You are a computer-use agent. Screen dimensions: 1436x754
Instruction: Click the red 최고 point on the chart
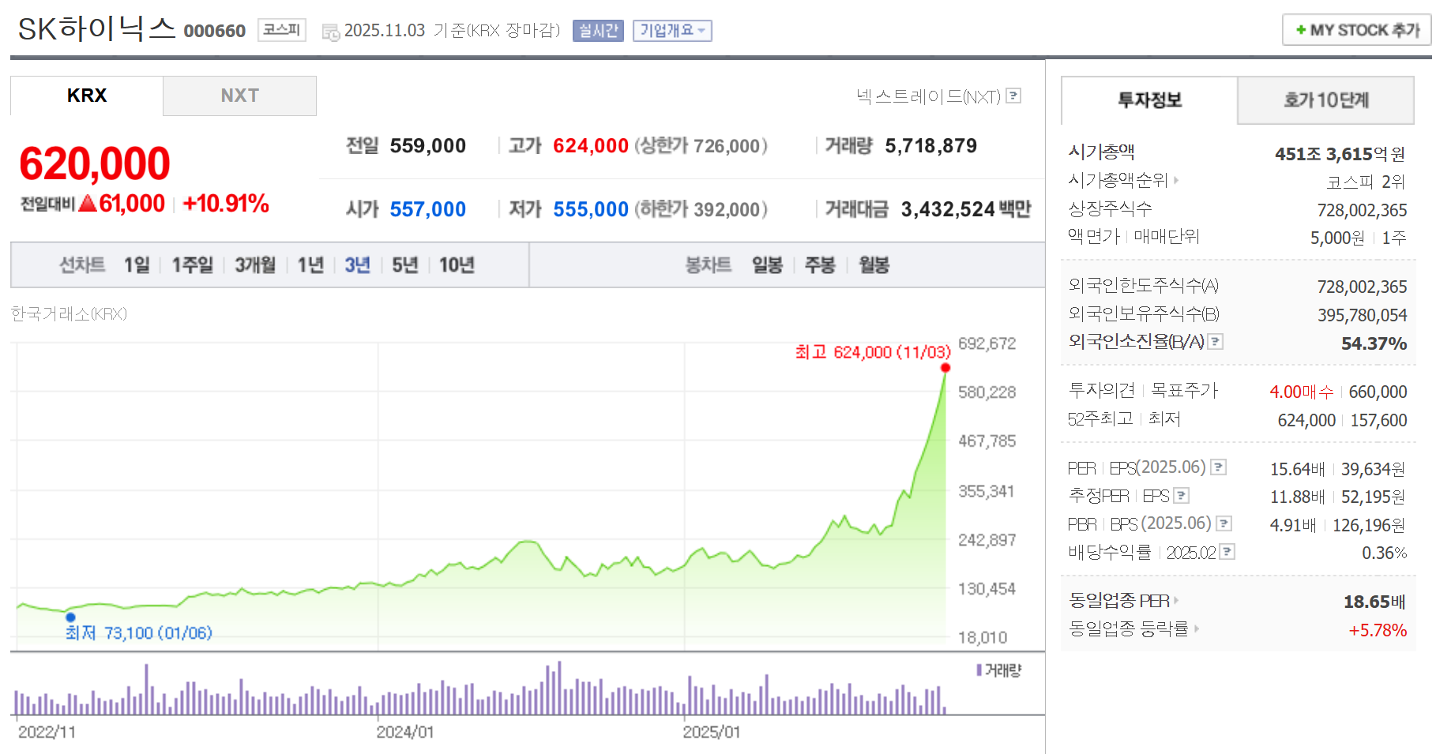point(945,368)
